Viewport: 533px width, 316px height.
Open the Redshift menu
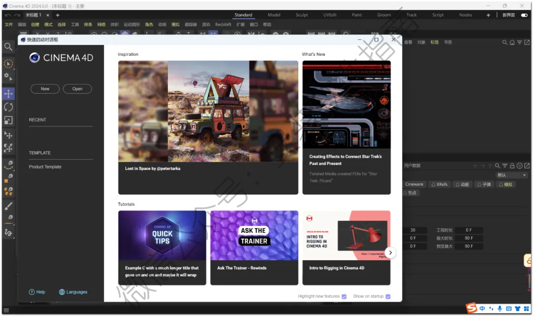[x=223, y=25]
